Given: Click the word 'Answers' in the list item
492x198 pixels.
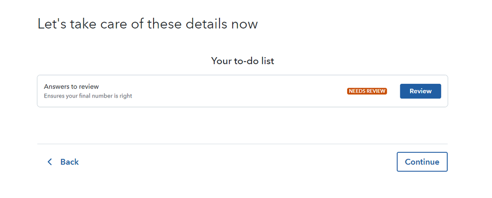Looking at the screenshot, I should coord(54,86).
